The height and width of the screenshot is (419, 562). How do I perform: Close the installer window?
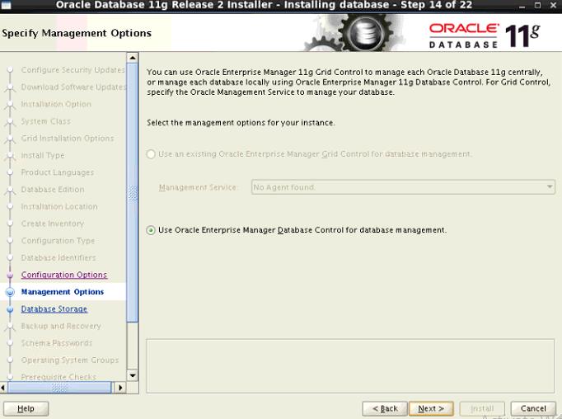click(x=554, y=6)
